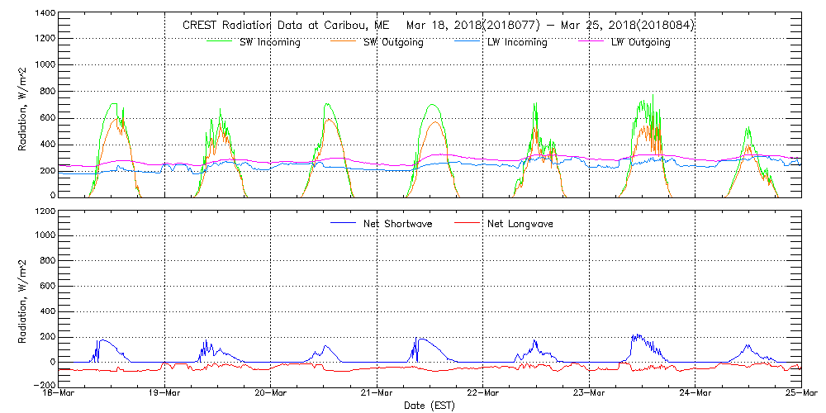Select the 18-Mar date tick label
Viewport: 826px width, 413px height.
click(59, 395)
